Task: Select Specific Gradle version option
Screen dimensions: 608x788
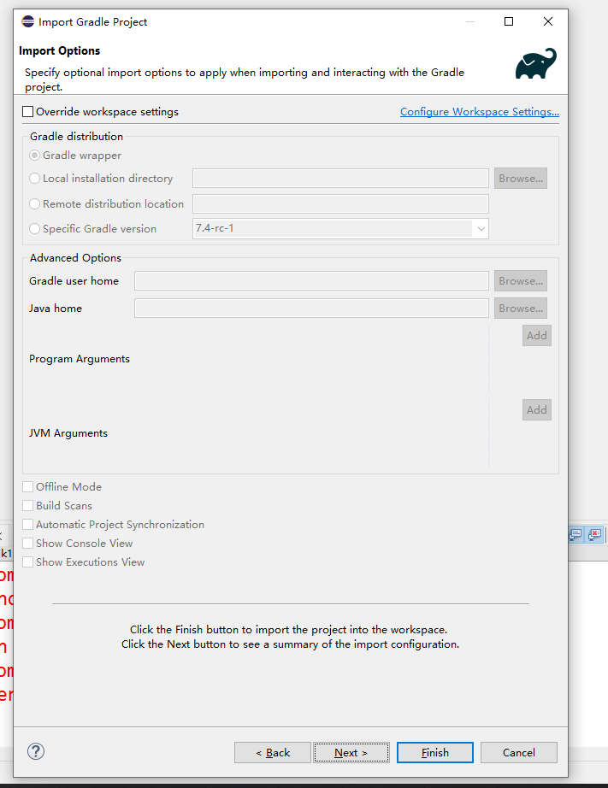Action: pyautogui.click(x=34, y=229)
